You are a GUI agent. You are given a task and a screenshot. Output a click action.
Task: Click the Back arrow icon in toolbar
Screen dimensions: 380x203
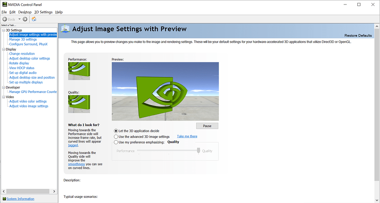coord(5,19)
